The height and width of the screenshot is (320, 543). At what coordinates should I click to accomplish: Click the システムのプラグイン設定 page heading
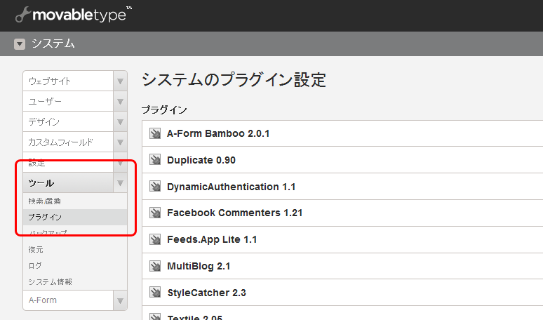pyautogui.click(x=234, y=80)
